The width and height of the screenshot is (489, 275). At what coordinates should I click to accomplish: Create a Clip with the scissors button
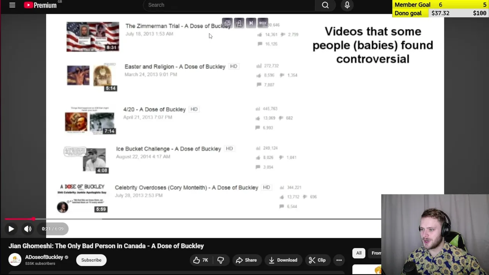pos(317,260)
